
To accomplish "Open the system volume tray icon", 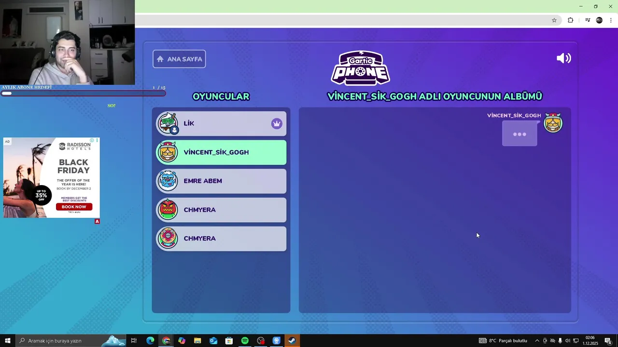I will coord(568,341).
